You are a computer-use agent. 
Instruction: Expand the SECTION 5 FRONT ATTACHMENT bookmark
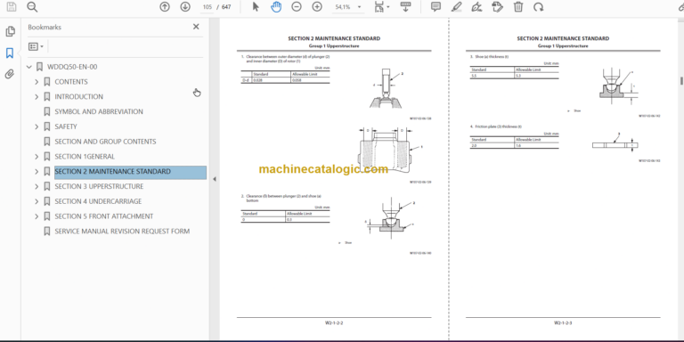coord(37,216)
